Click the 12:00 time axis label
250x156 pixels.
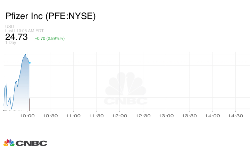click(120, 116)
